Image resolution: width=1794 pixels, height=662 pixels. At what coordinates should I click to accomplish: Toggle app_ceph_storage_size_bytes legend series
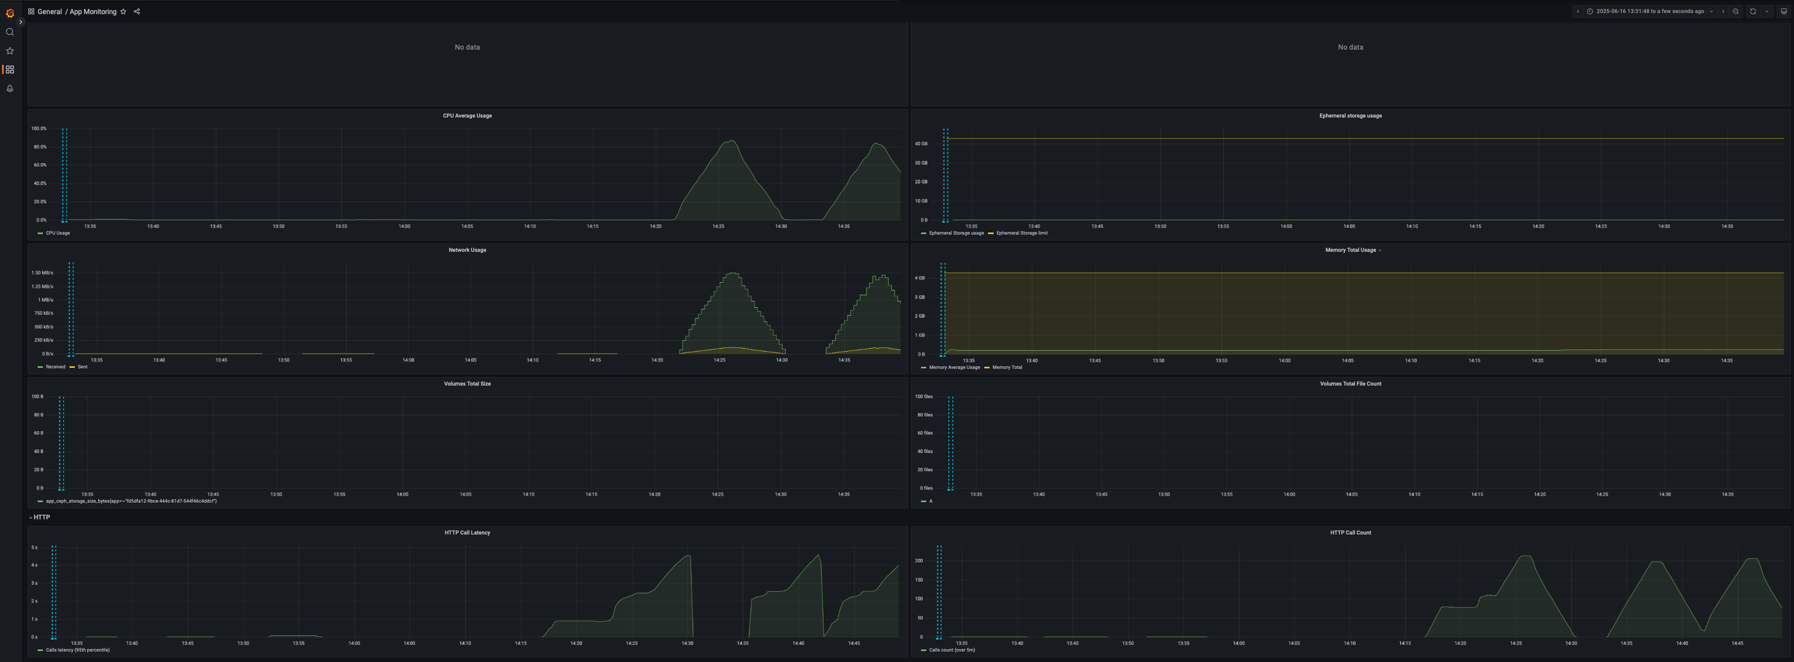coord(131,501)
